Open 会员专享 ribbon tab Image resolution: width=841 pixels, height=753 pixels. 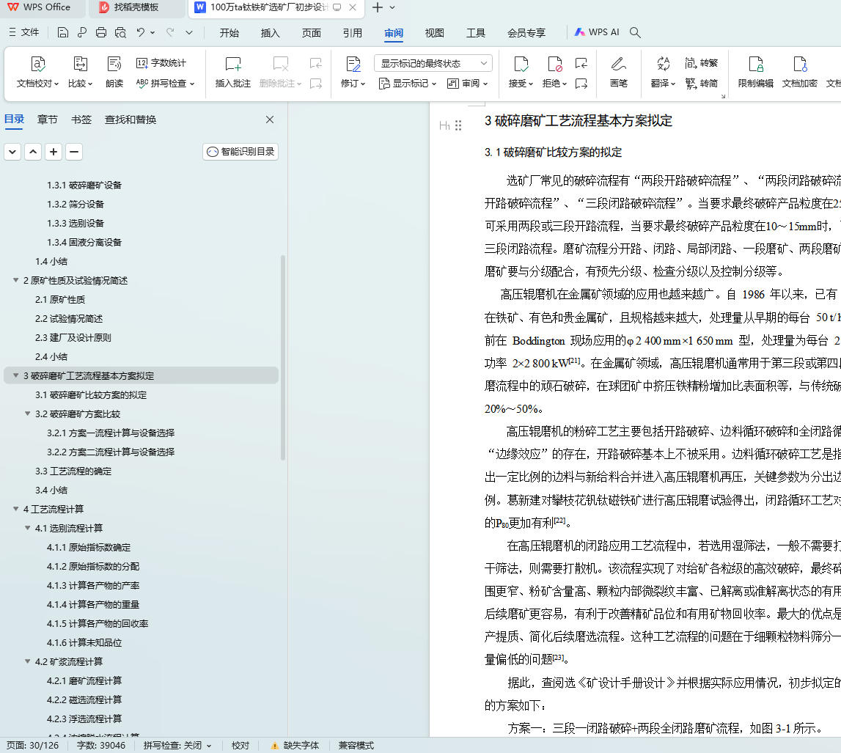[526, 33]
